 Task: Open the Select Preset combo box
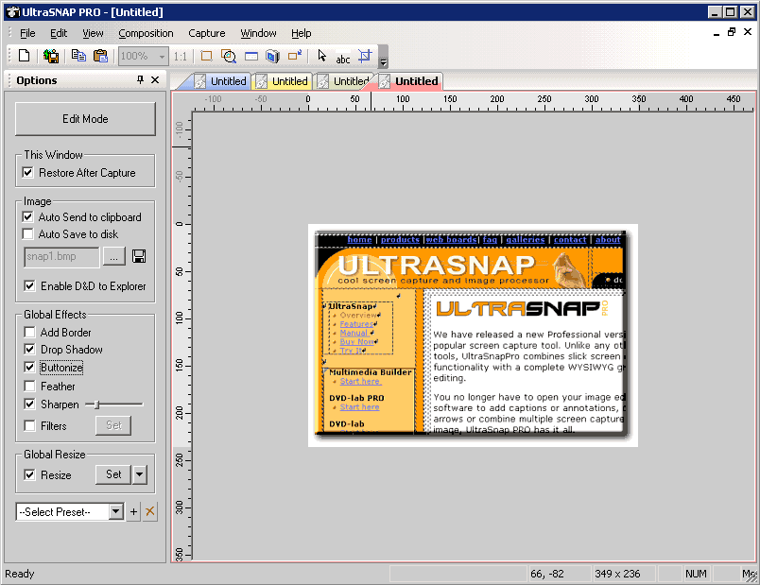tap(70, 512)
